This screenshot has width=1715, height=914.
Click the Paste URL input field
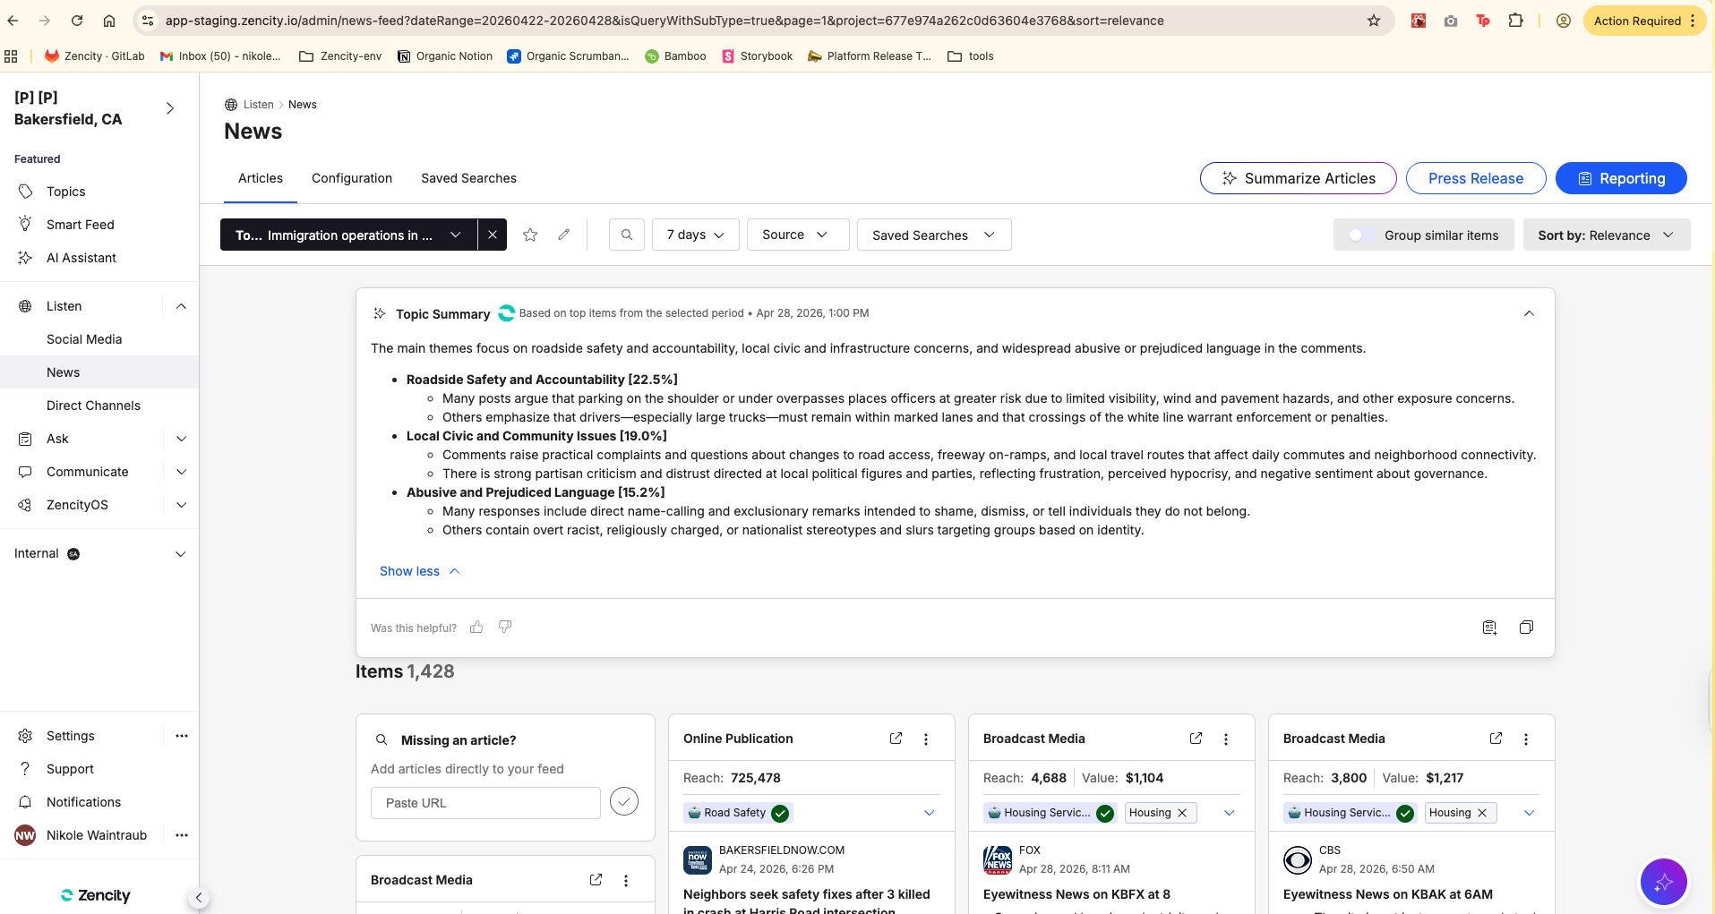click(x=485, y=803)
